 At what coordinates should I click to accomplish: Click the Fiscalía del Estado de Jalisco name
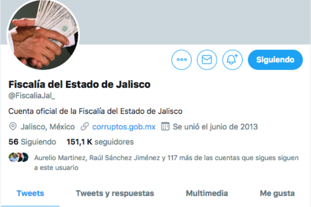coord(79,84)
